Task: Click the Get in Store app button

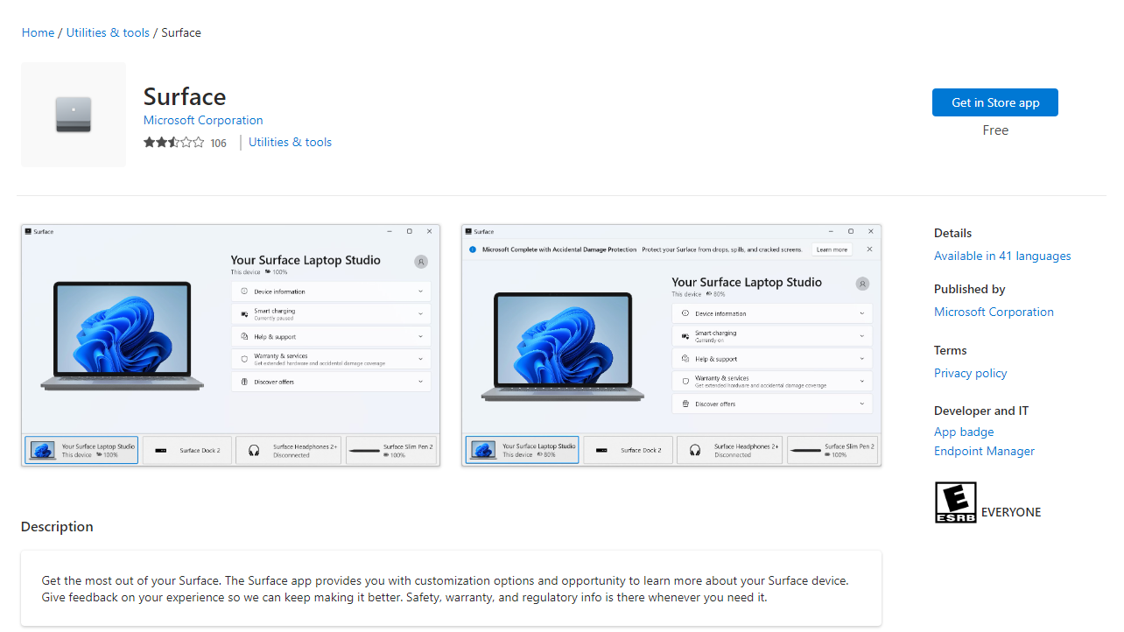Action: [995, 102]
